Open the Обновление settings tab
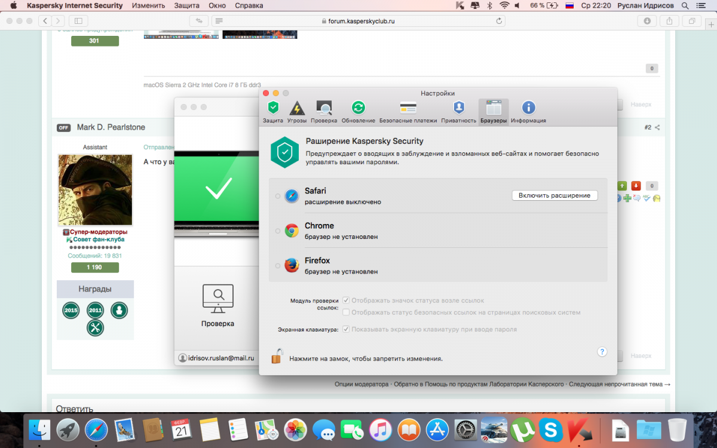The width and height of the screenshot is (717, 448). pyautogui.click(x=358, y=112)
